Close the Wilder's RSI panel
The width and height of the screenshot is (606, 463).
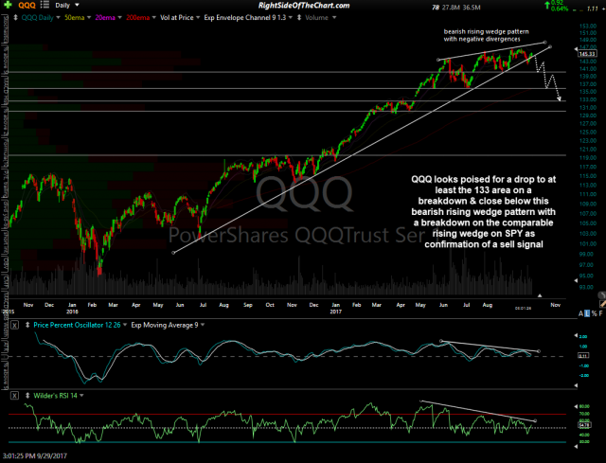(x=14, y=396)
